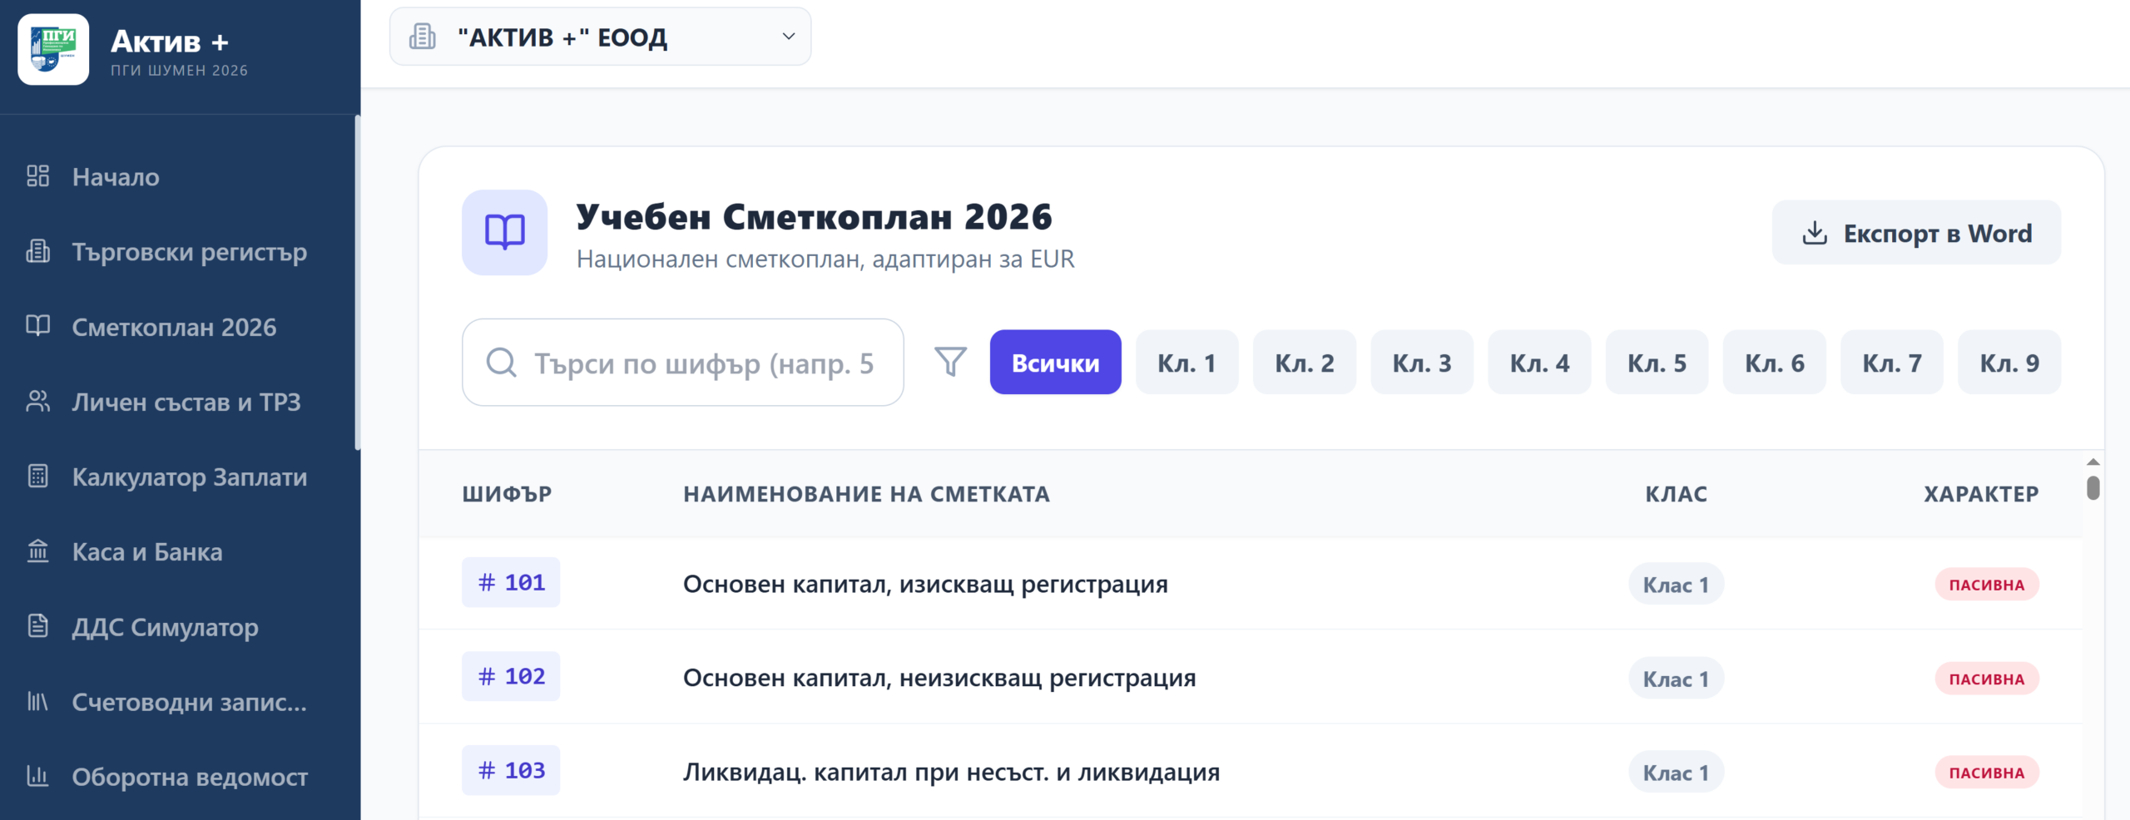The image size is (2130, 820).
Task: Click the Експорт в Word button
Action: pyautogui.click(x=1915, y=233)
